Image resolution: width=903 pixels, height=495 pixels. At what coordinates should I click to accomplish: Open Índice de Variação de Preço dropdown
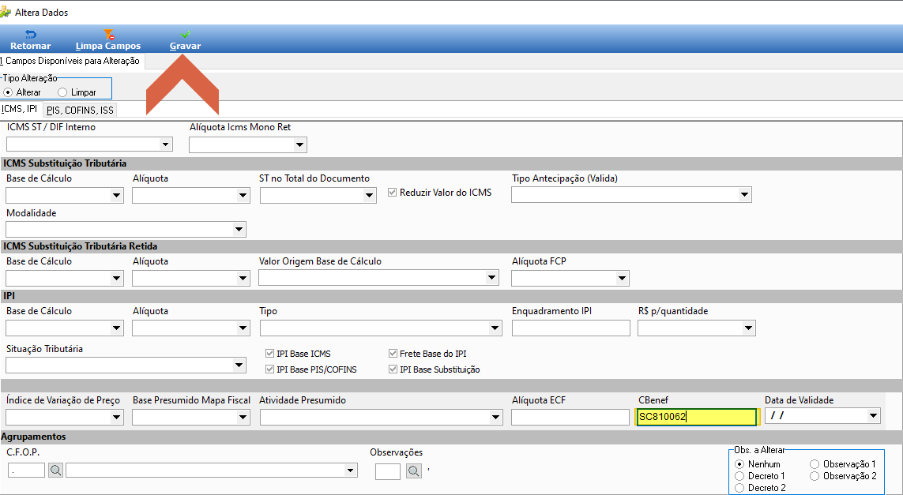coord(116,417)
